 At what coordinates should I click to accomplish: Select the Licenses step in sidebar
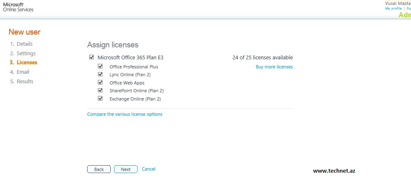26,63
